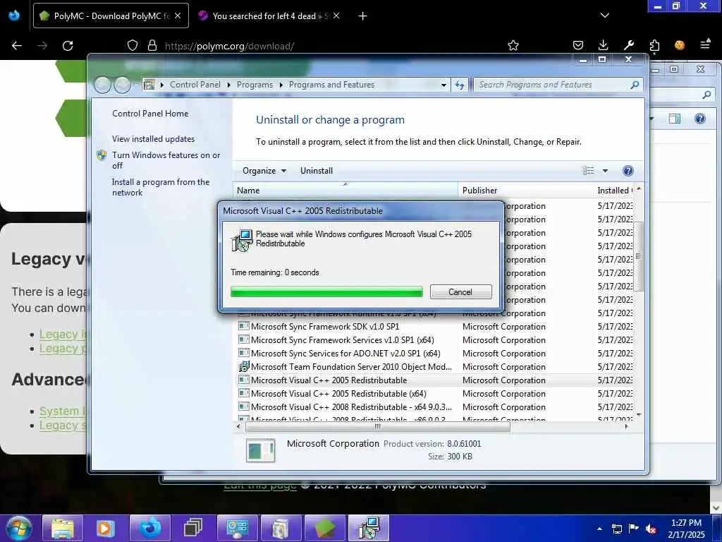Open the Firefox downloads panel

603,45
